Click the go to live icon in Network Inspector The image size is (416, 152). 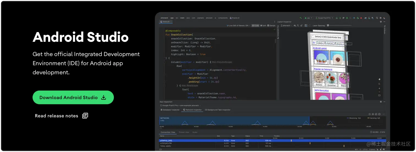[x=384, y=114]
